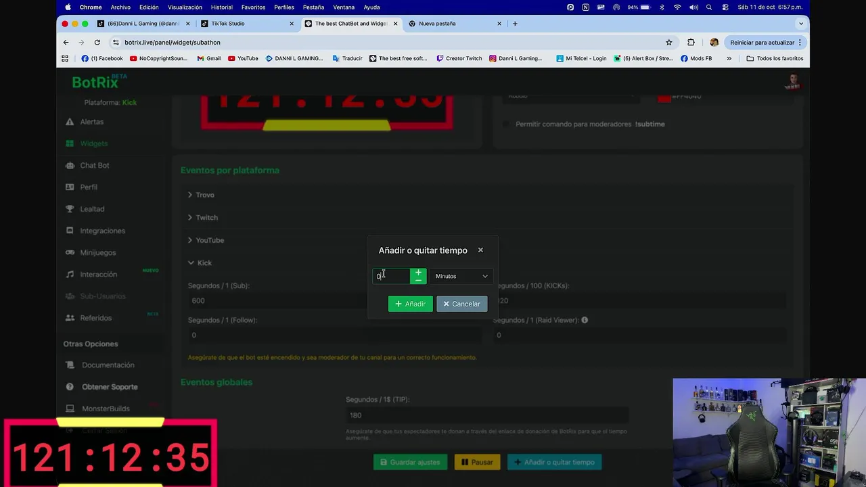The image size is (866, 487).
Task: Click Reiniciar para actualizar button
Action: 765,42
